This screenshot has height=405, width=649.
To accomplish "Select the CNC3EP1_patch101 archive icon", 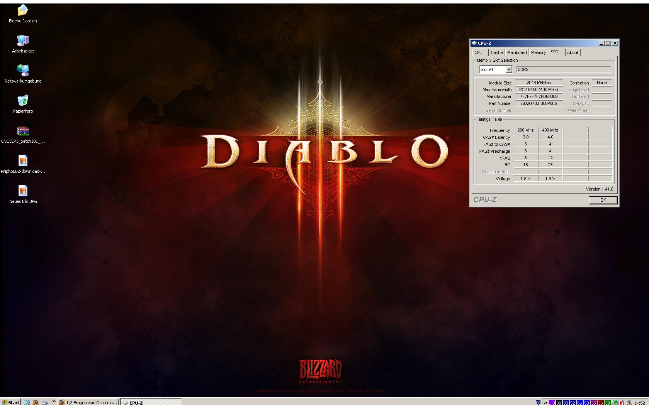I will (23, 134).
